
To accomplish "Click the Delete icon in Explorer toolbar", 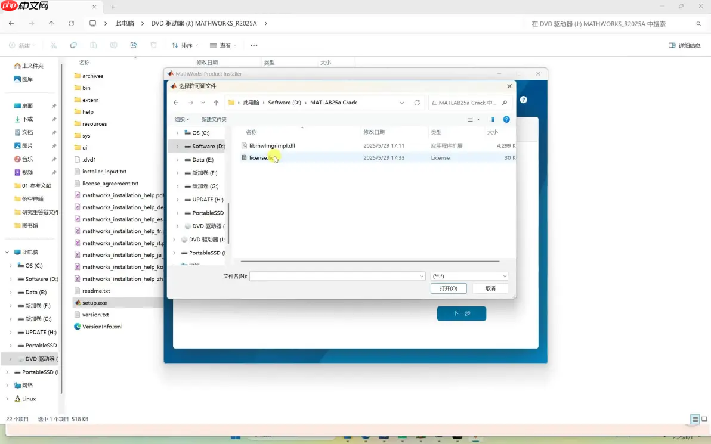I will (x=153, y=45).
